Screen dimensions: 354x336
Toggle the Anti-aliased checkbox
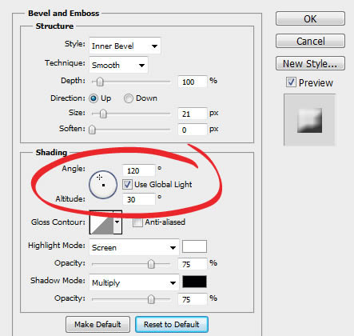click(x=137, y=222)
